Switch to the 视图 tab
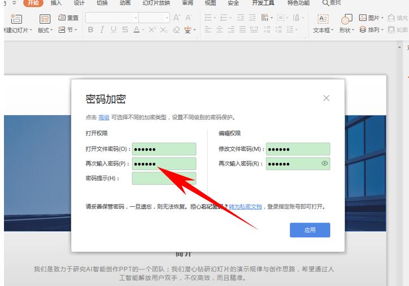 [211, 3]
